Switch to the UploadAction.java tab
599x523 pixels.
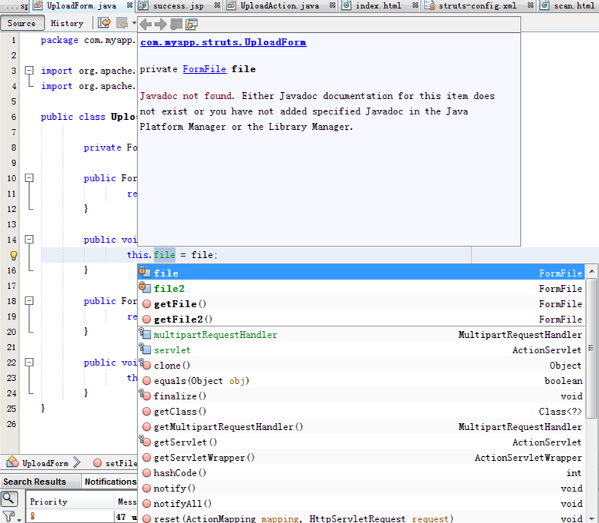279,5
